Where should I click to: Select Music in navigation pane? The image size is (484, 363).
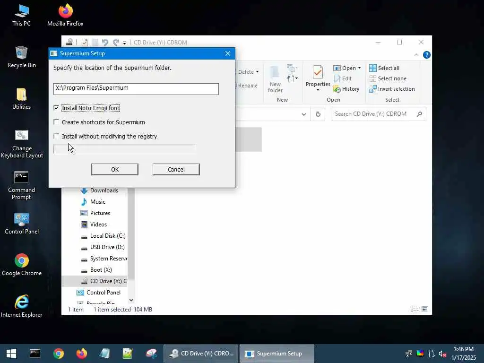(x=93, y=202)
